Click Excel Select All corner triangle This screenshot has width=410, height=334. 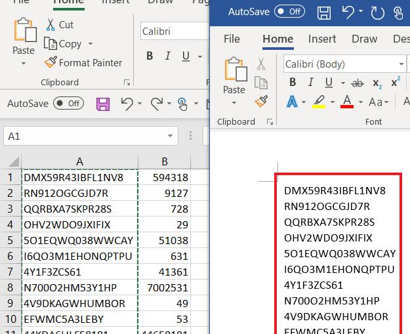click(x=14, y=161)
